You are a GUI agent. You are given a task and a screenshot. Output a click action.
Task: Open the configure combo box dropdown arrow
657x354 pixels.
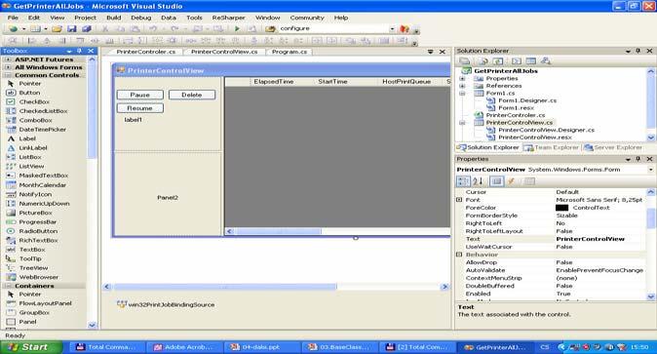click(x=392, y=28)
